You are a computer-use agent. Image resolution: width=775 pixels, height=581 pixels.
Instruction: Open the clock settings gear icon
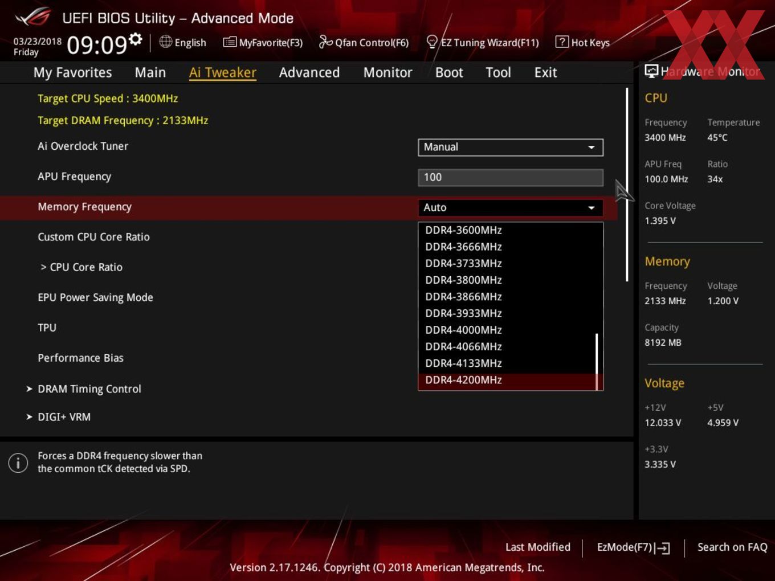(x=135, y=39)
